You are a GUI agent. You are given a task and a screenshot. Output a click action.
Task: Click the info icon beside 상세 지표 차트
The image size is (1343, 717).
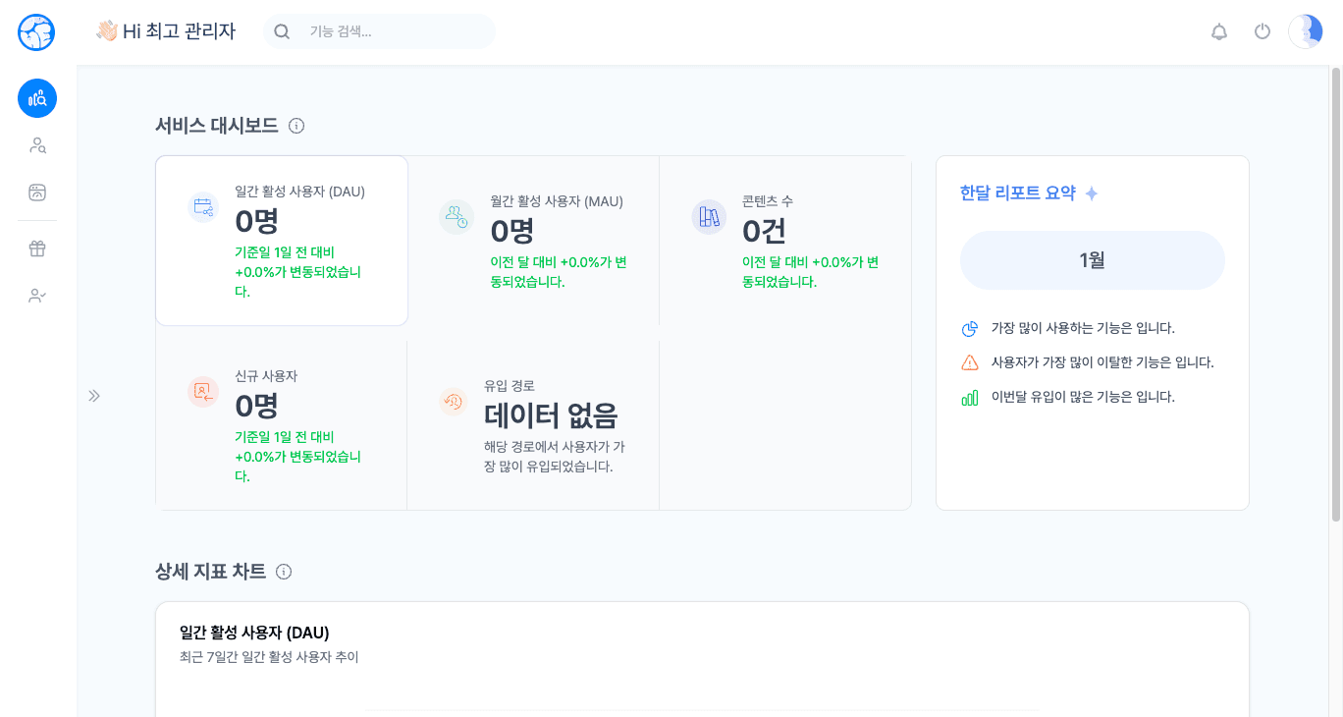pyautogui.click(x=284, y=572)
